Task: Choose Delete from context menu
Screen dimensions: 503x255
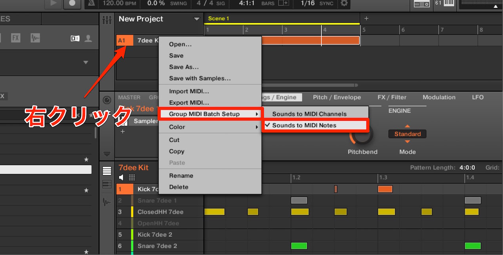Action: click(210, 187)
